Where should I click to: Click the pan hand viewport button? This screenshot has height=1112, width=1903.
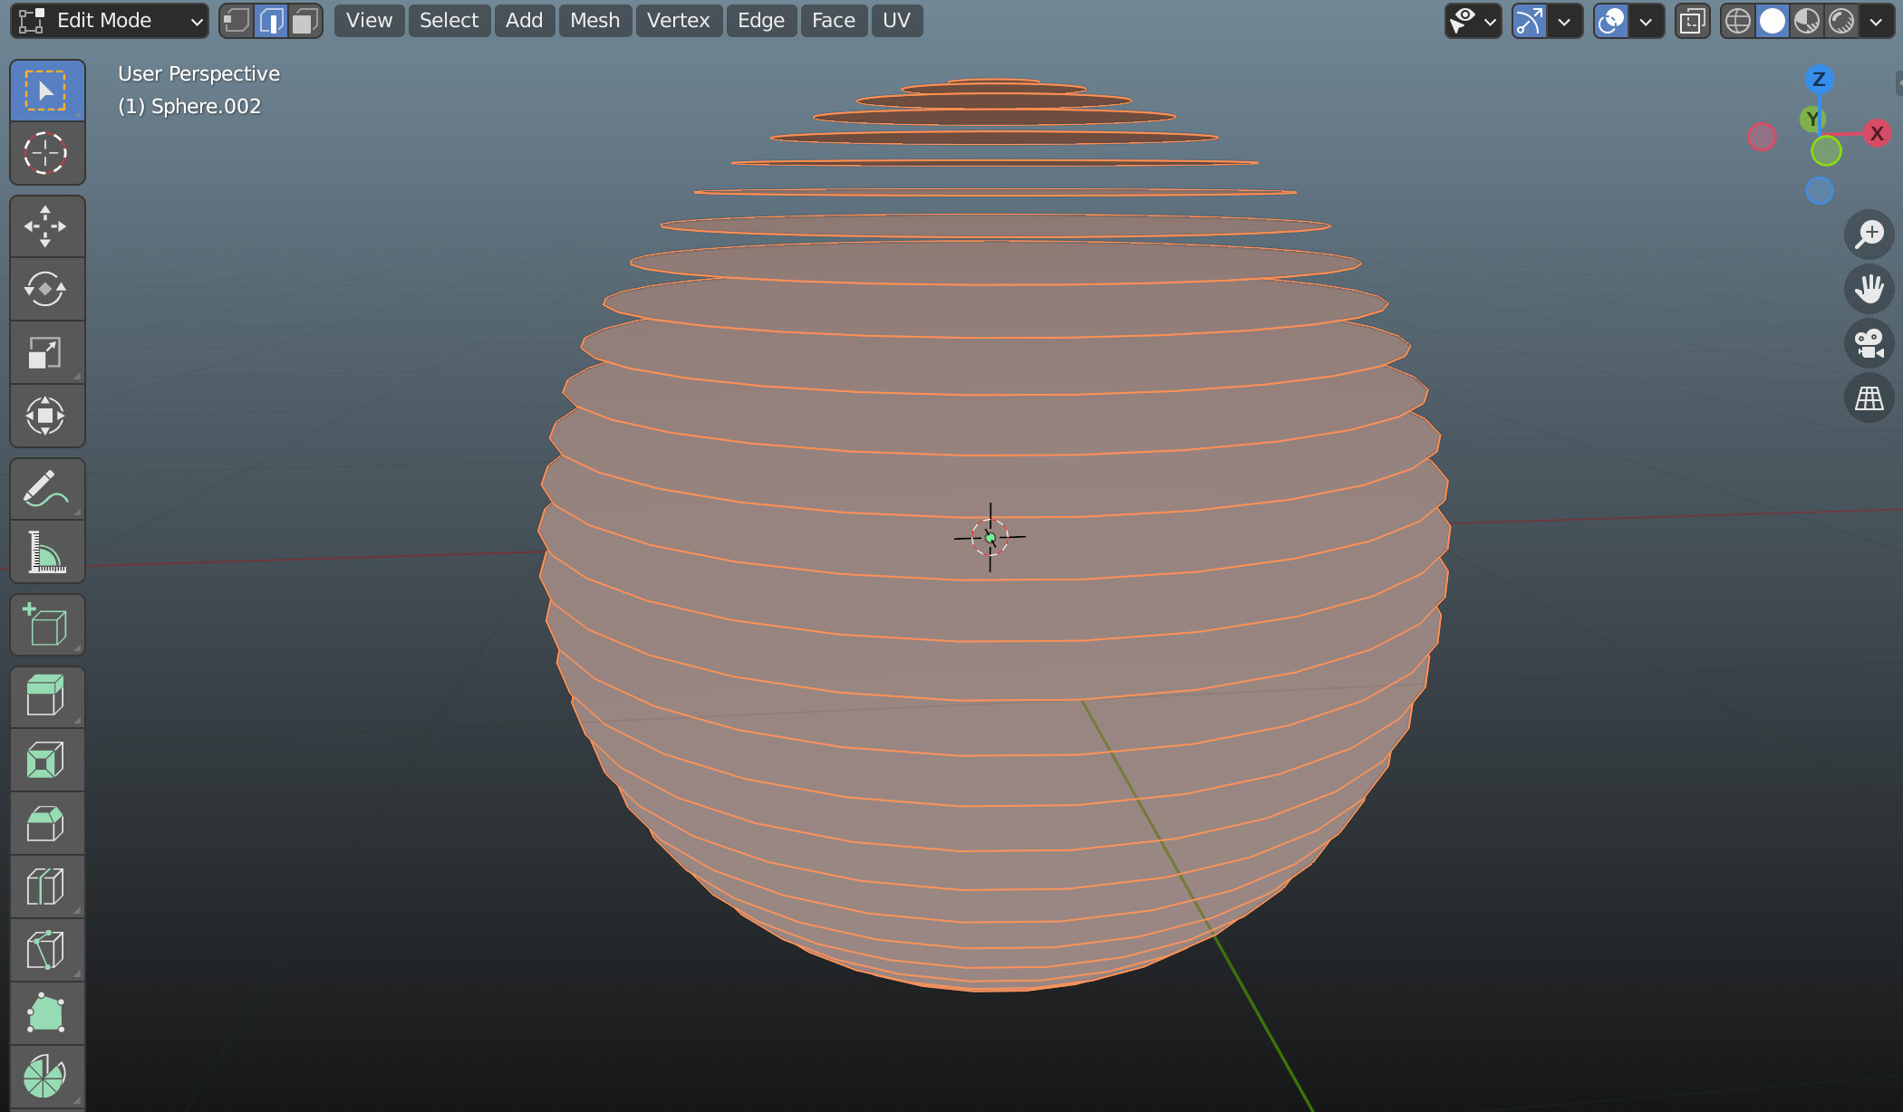[1869, 289]
